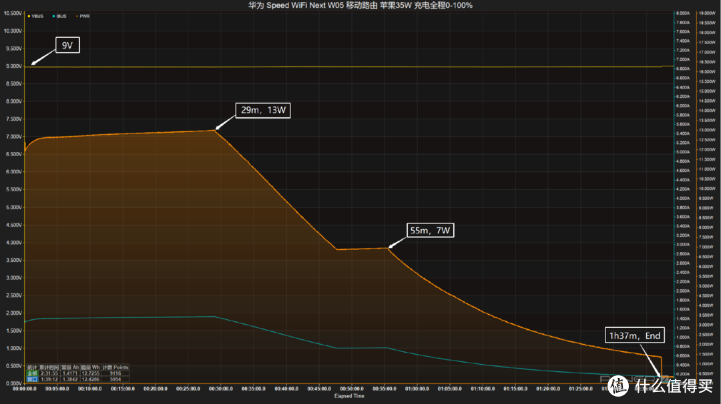Click the 10.500V label on voltage axis

click(x=13, y=13)
